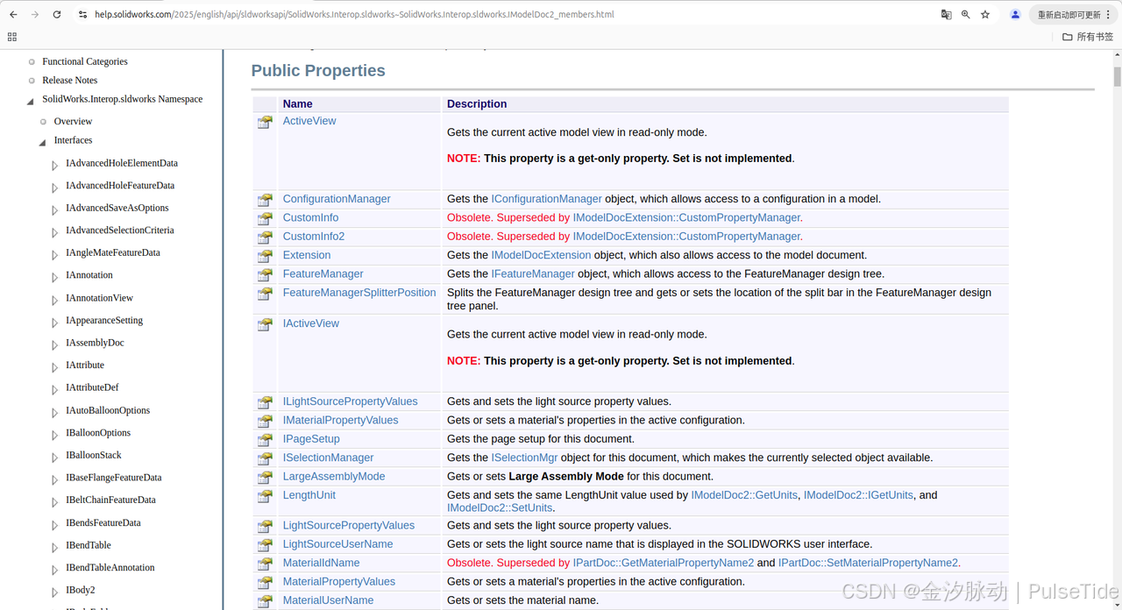Screen dimensions: 1122x610
Task: Click the property icon beside LengthUnit
Action: coord(265,497)
